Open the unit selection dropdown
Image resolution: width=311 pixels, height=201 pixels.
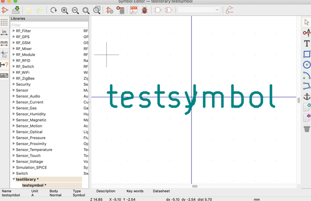click(199, 10)
